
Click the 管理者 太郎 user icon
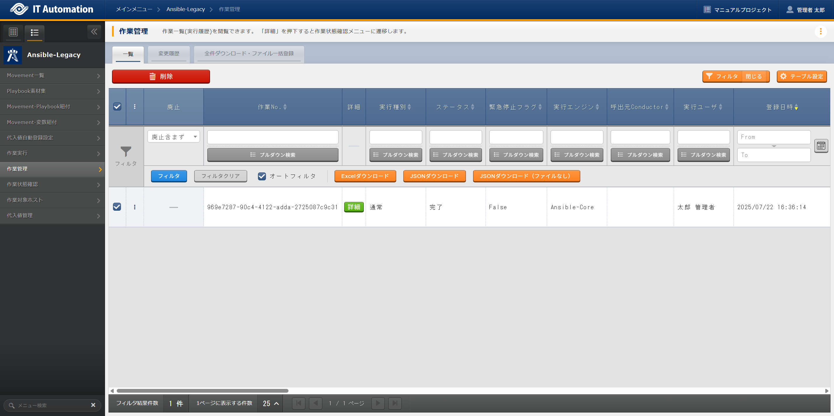(x=790, y=10)
